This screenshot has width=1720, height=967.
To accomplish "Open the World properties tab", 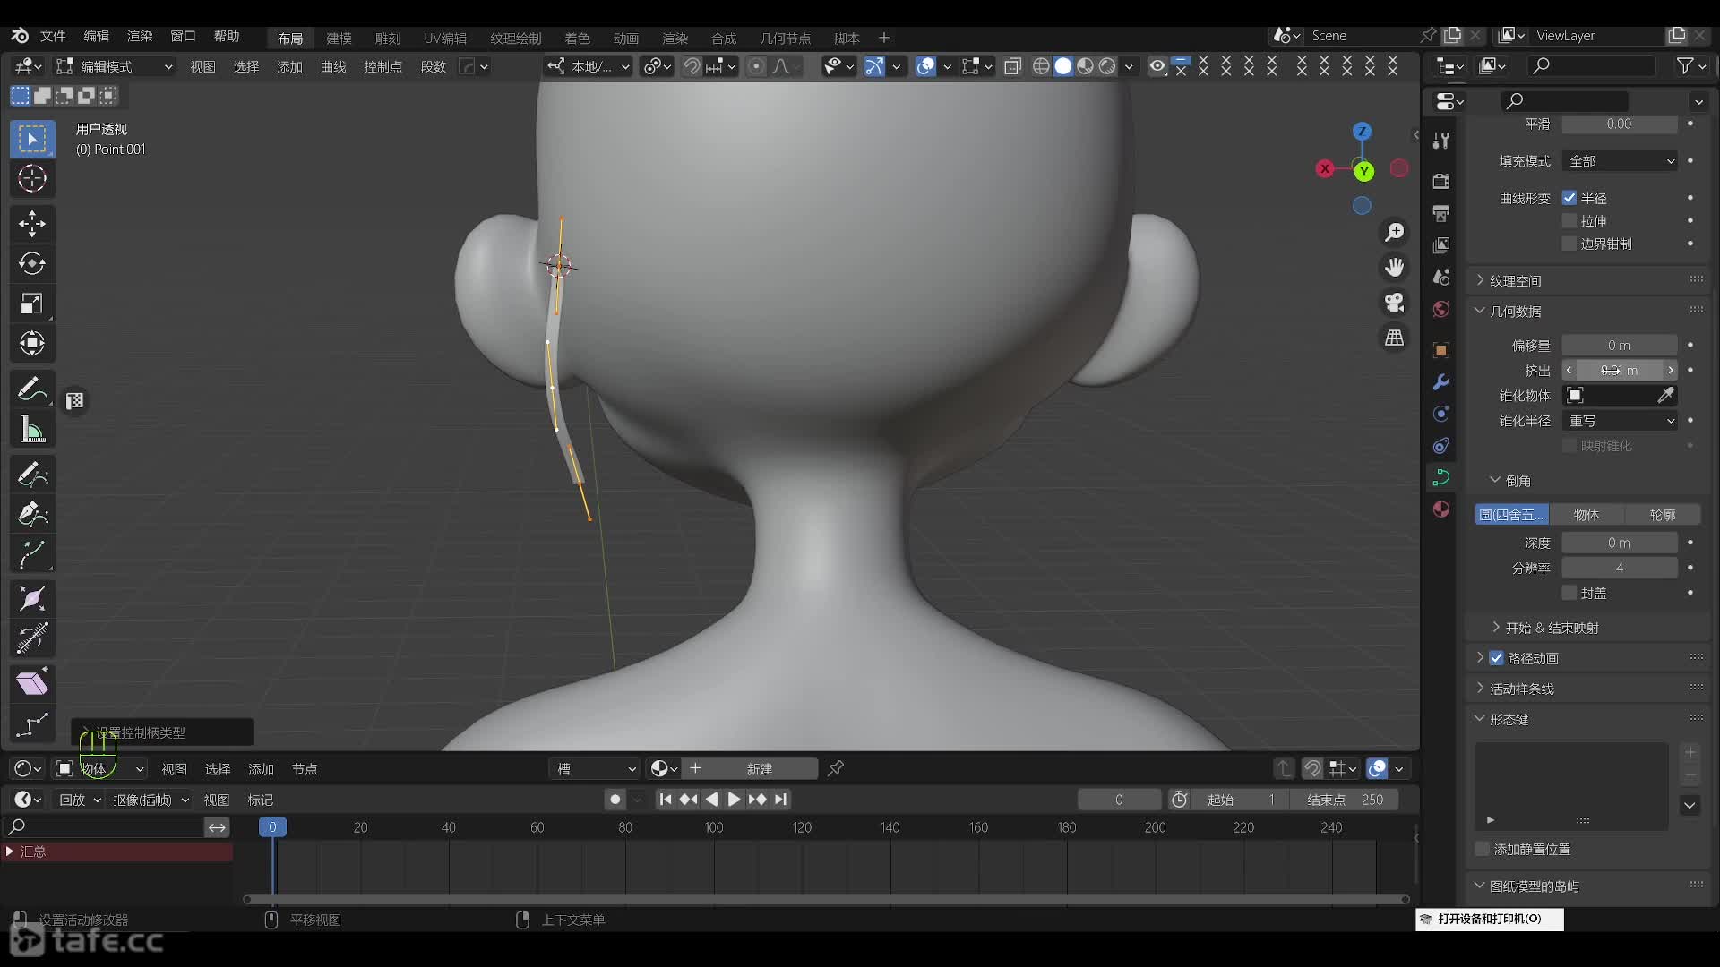I will (x=1441, y=309).
